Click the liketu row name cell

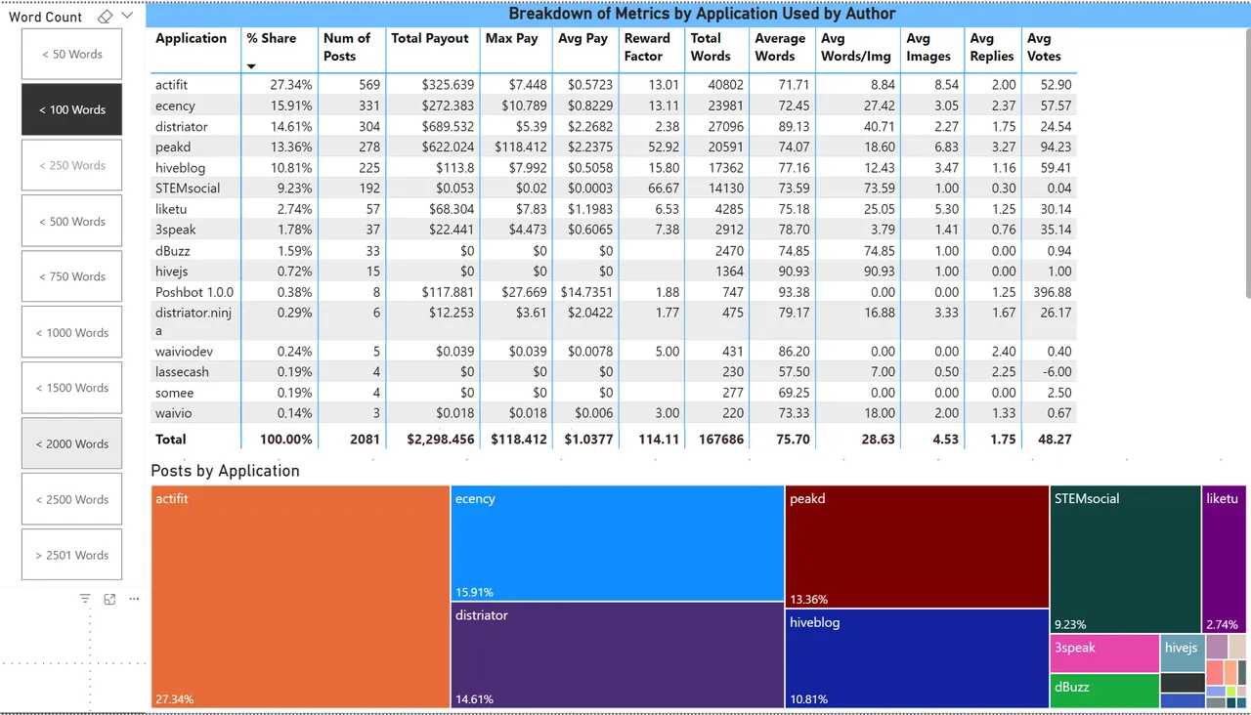[172, 209]
